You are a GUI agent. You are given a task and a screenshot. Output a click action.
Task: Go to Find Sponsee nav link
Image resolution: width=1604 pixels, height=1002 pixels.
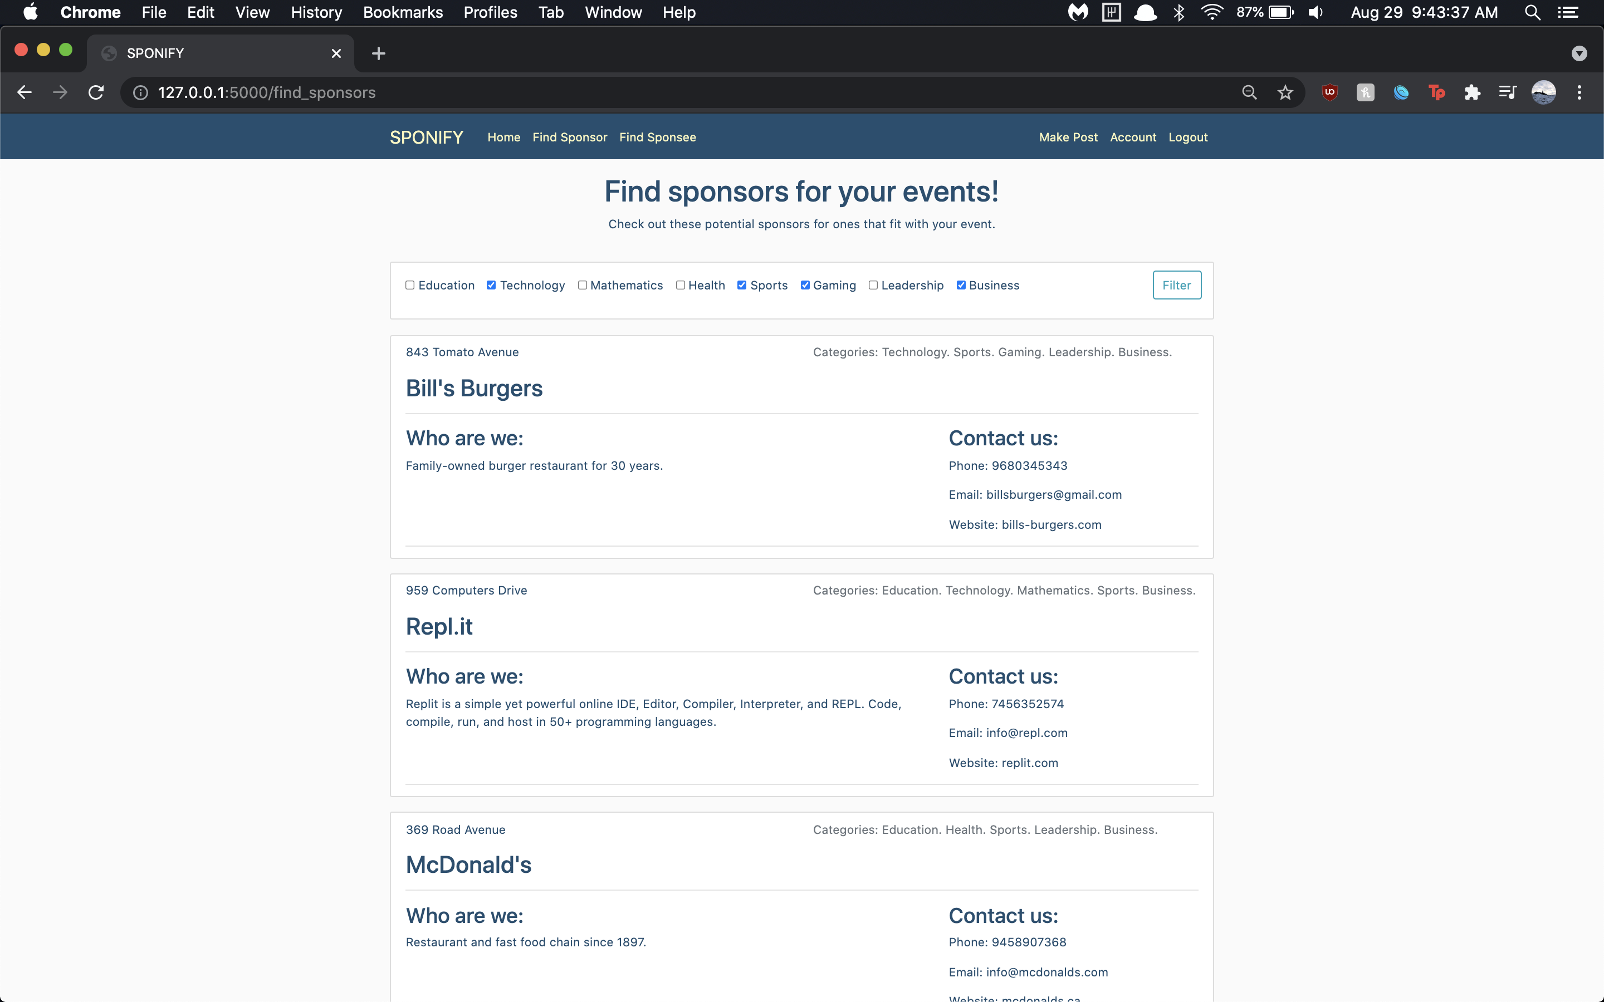click(x=657, y=137)
